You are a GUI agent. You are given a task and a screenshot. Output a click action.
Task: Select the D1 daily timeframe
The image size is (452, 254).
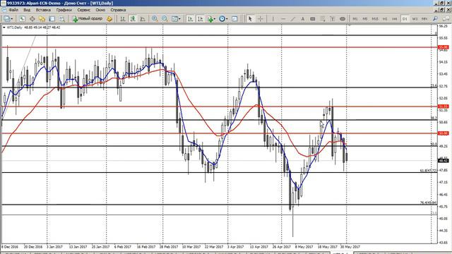coord(405,19)
